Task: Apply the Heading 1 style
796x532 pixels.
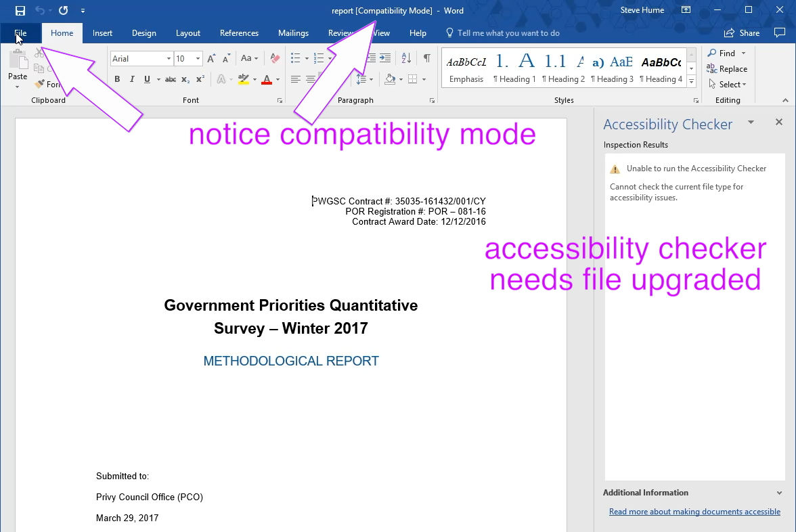Action: coord(514,68)
